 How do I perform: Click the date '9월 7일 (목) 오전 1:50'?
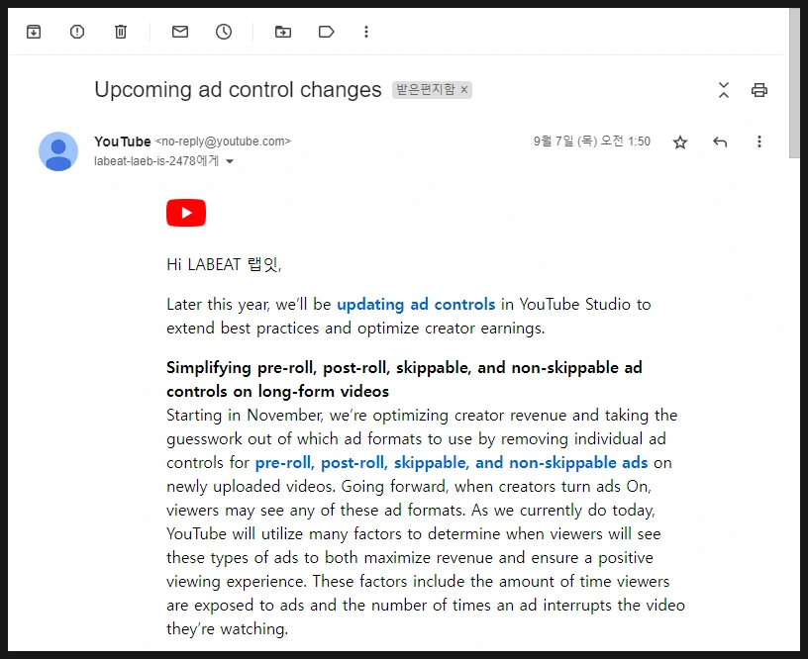[592, 141]
